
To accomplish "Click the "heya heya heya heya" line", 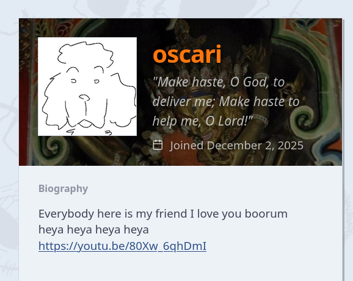I will tap(93, 230).
